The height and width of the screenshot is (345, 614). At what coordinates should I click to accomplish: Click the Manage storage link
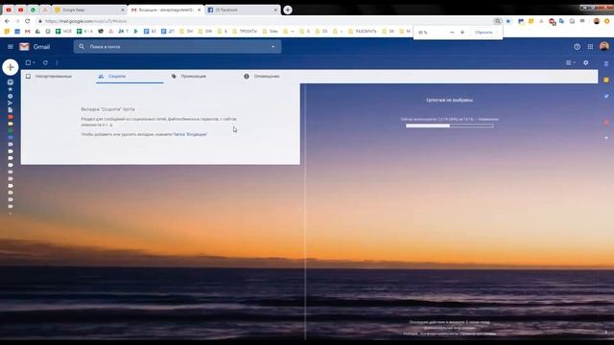pos(488,119)
